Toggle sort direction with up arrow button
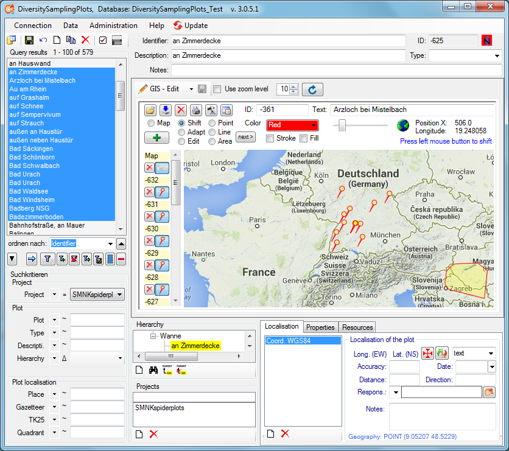The height and width of the screenshot is (451, 509). (x=121, y=243)
